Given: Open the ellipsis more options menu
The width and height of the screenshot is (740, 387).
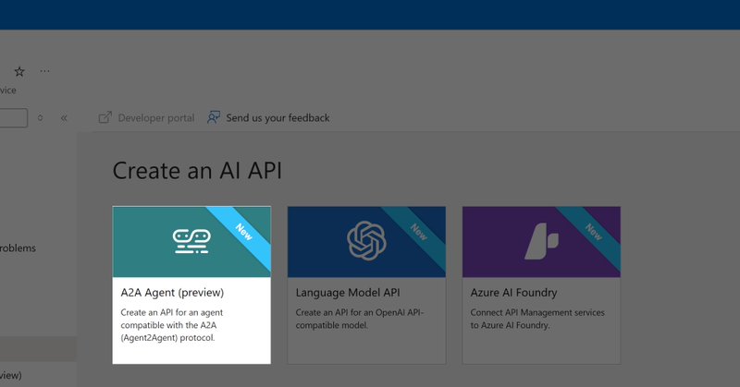Looking at the screenshot, I should tap(44, 71).
